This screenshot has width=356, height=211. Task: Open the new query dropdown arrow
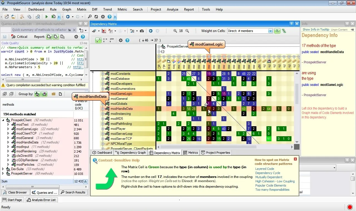pyautogui.click(x=86, y=30)
